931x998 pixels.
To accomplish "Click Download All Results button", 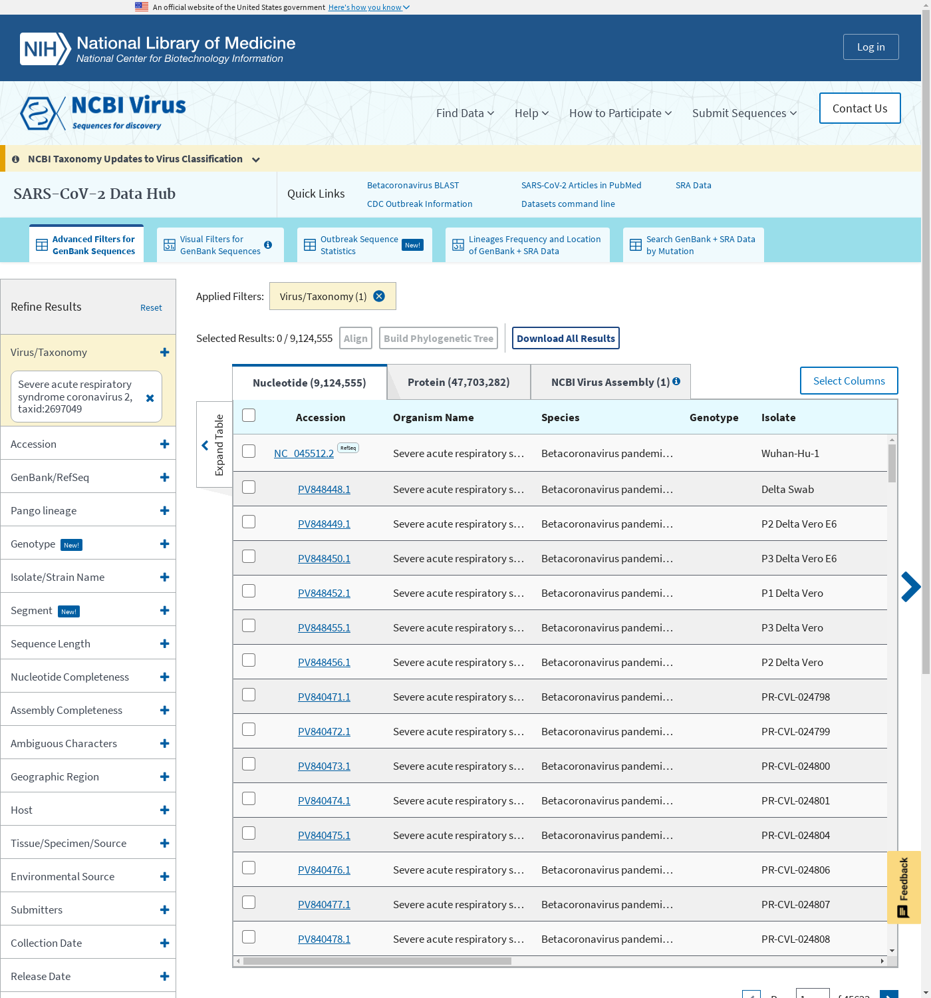I will [x=566, y=338].
